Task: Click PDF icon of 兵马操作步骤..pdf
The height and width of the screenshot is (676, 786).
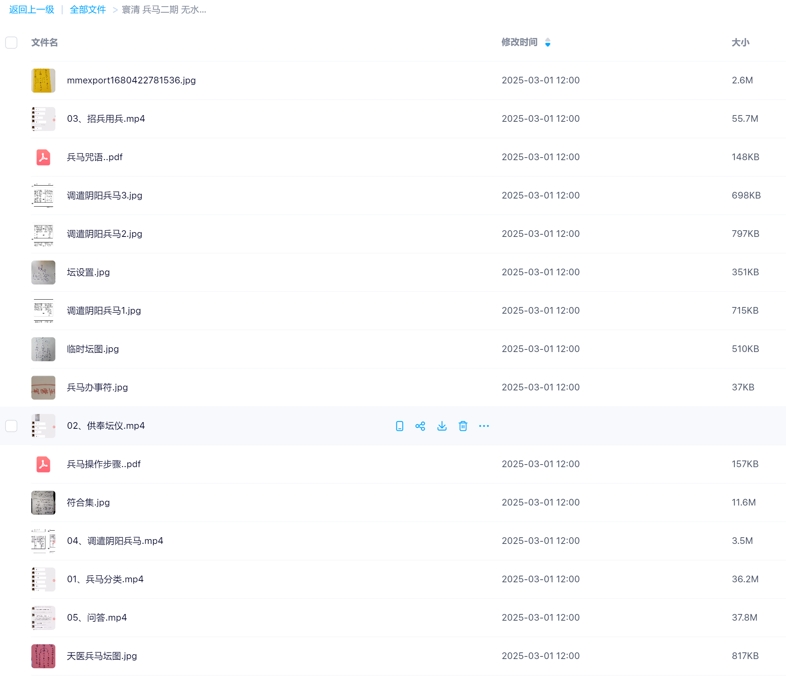Action: [x=43, y=464]
